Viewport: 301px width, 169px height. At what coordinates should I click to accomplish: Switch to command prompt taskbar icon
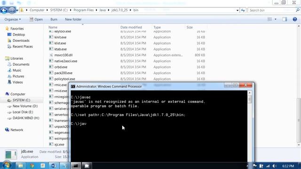pos(76,166)
